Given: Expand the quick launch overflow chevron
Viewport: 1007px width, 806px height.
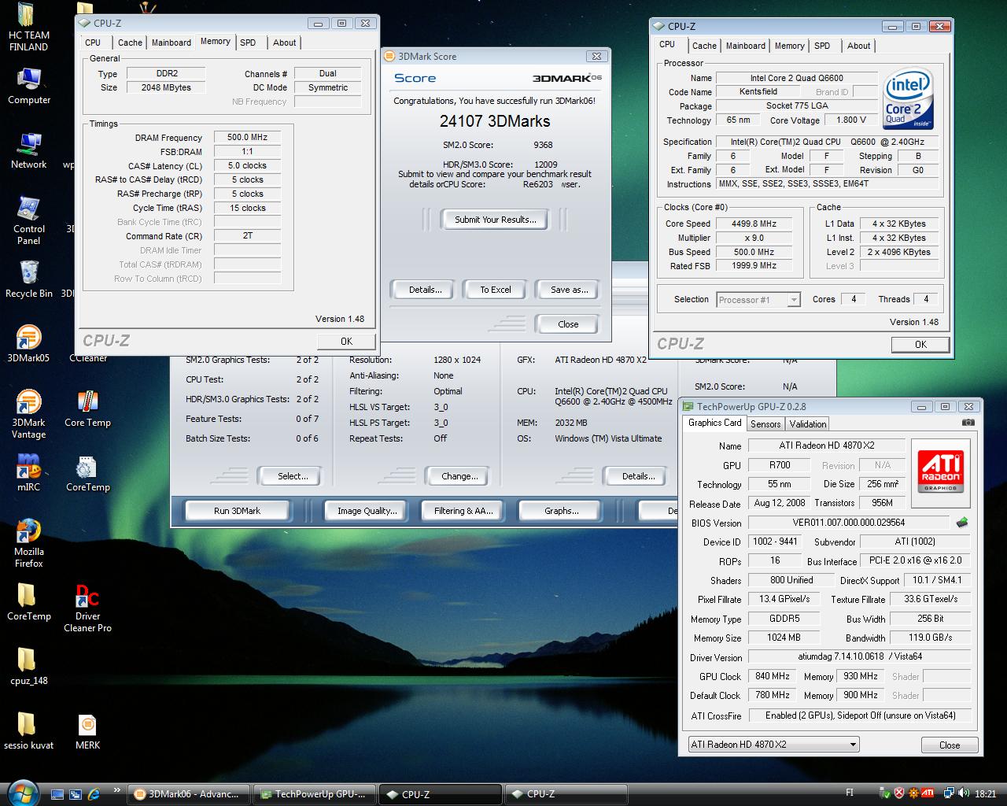Looking at the screenshot, I should [x=117, y=790].
